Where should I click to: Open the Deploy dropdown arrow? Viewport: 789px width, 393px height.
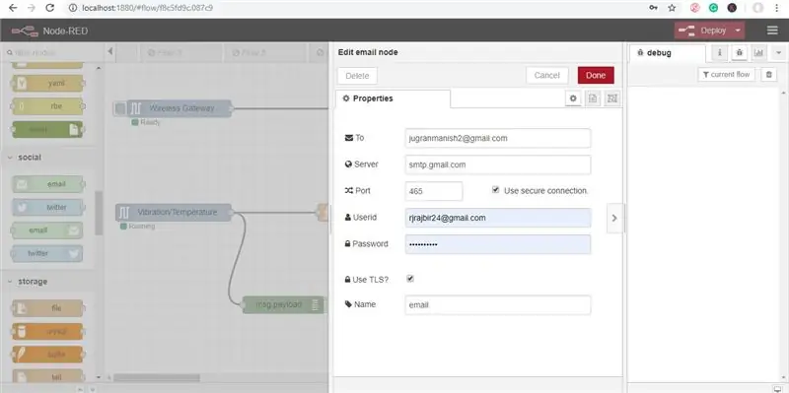(738, 31)
